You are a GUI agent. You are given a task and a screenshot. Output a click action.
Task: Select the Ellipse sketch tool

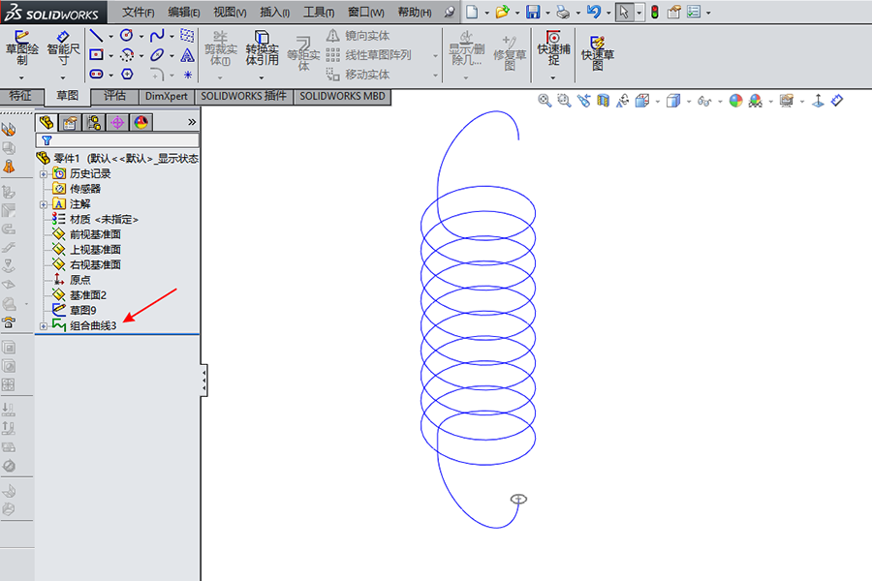coord(157,55)
